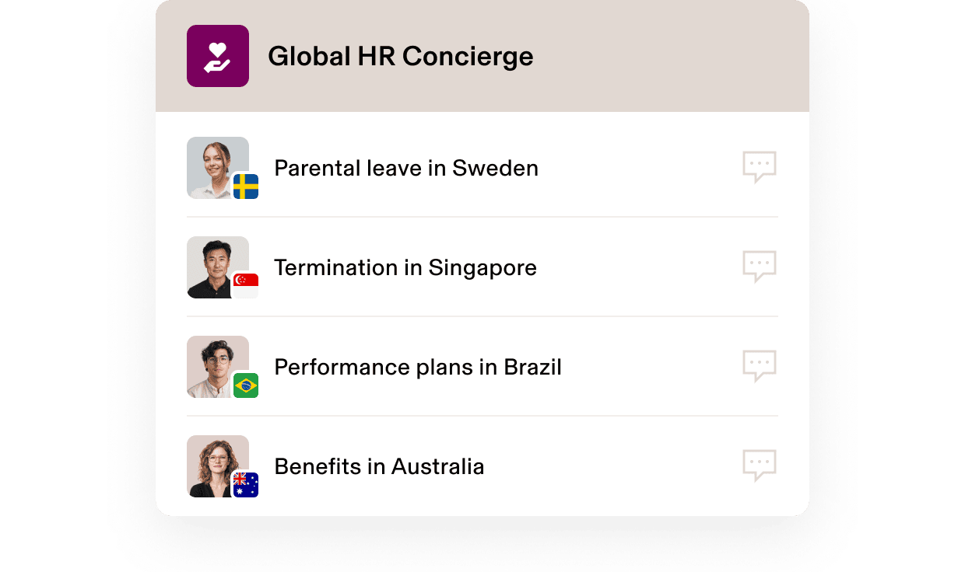This screenshot has height=572, width=965.
Task: Click the heart-in-hand Global HR Concierge icon
Action: [x=218, y=56]
